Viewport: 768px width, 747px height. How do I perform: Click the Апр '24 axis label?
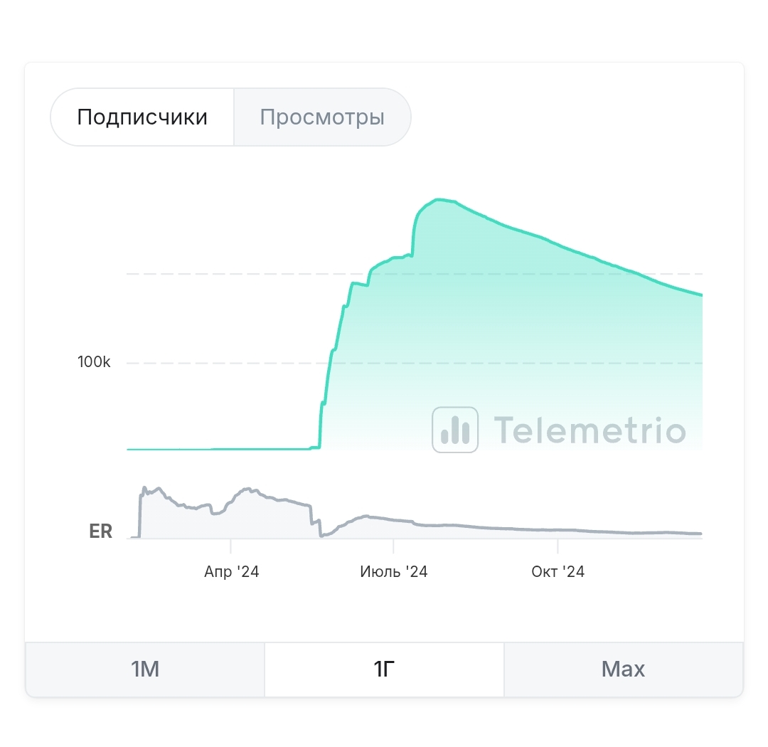[231, 572]
